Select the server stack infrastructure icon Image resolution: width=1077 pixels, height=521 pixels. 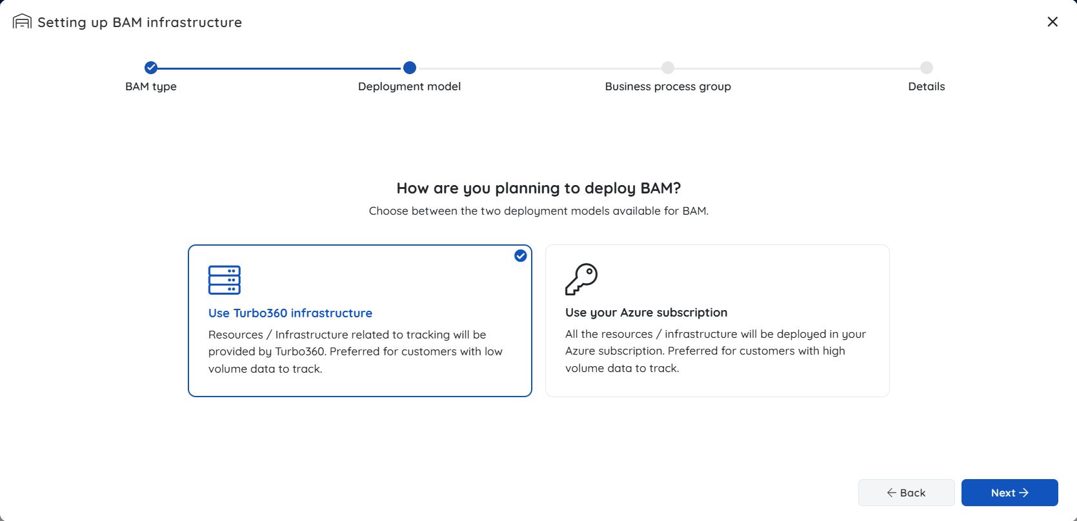point(225,280)
